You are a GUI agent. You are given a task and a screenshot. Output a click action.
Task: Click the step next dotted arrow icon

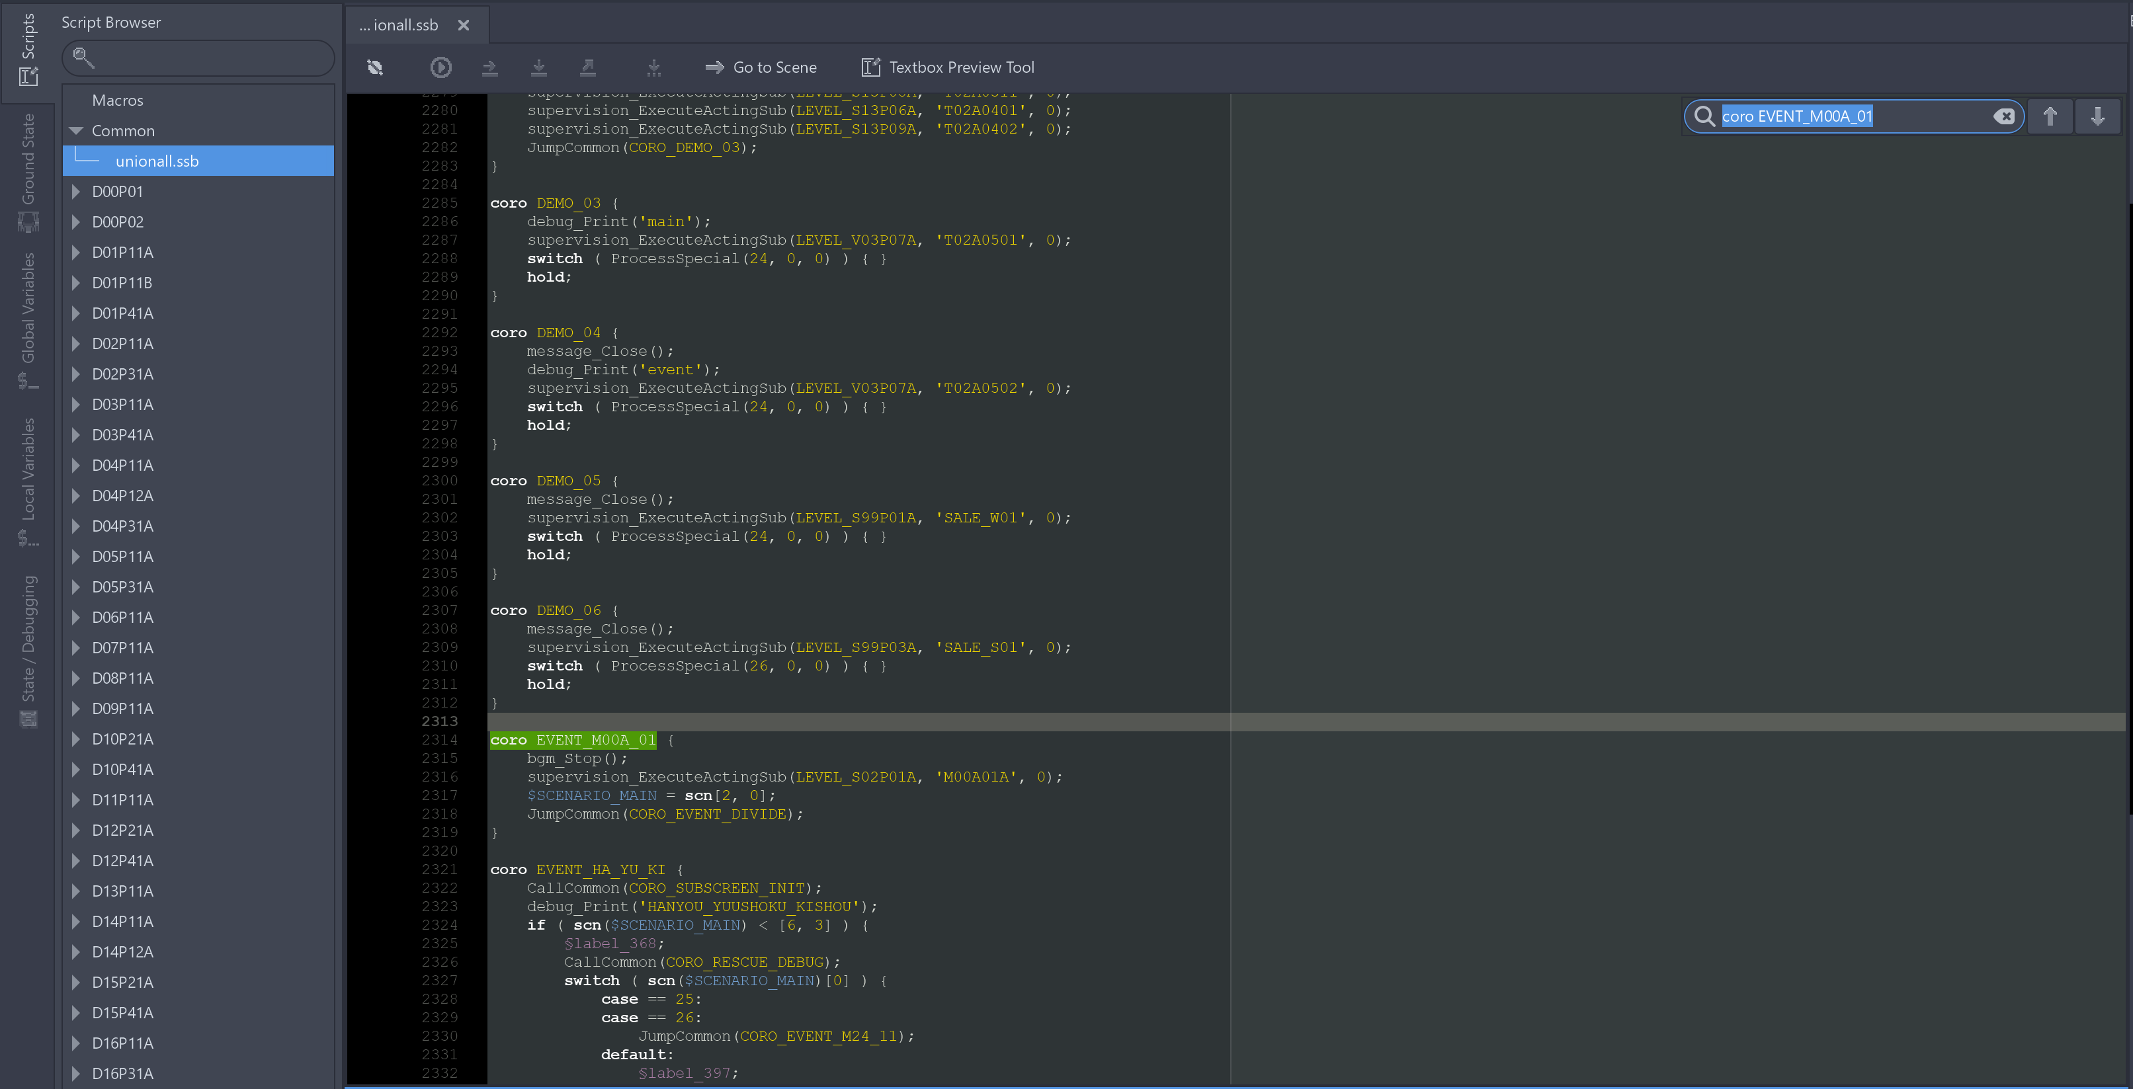(653, 67)
